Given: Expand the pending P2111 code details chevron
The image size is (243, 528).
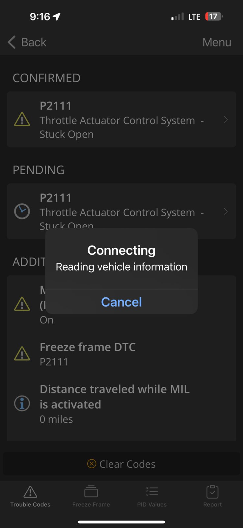Looking at the screenshot, I should (x=226, y=211).
